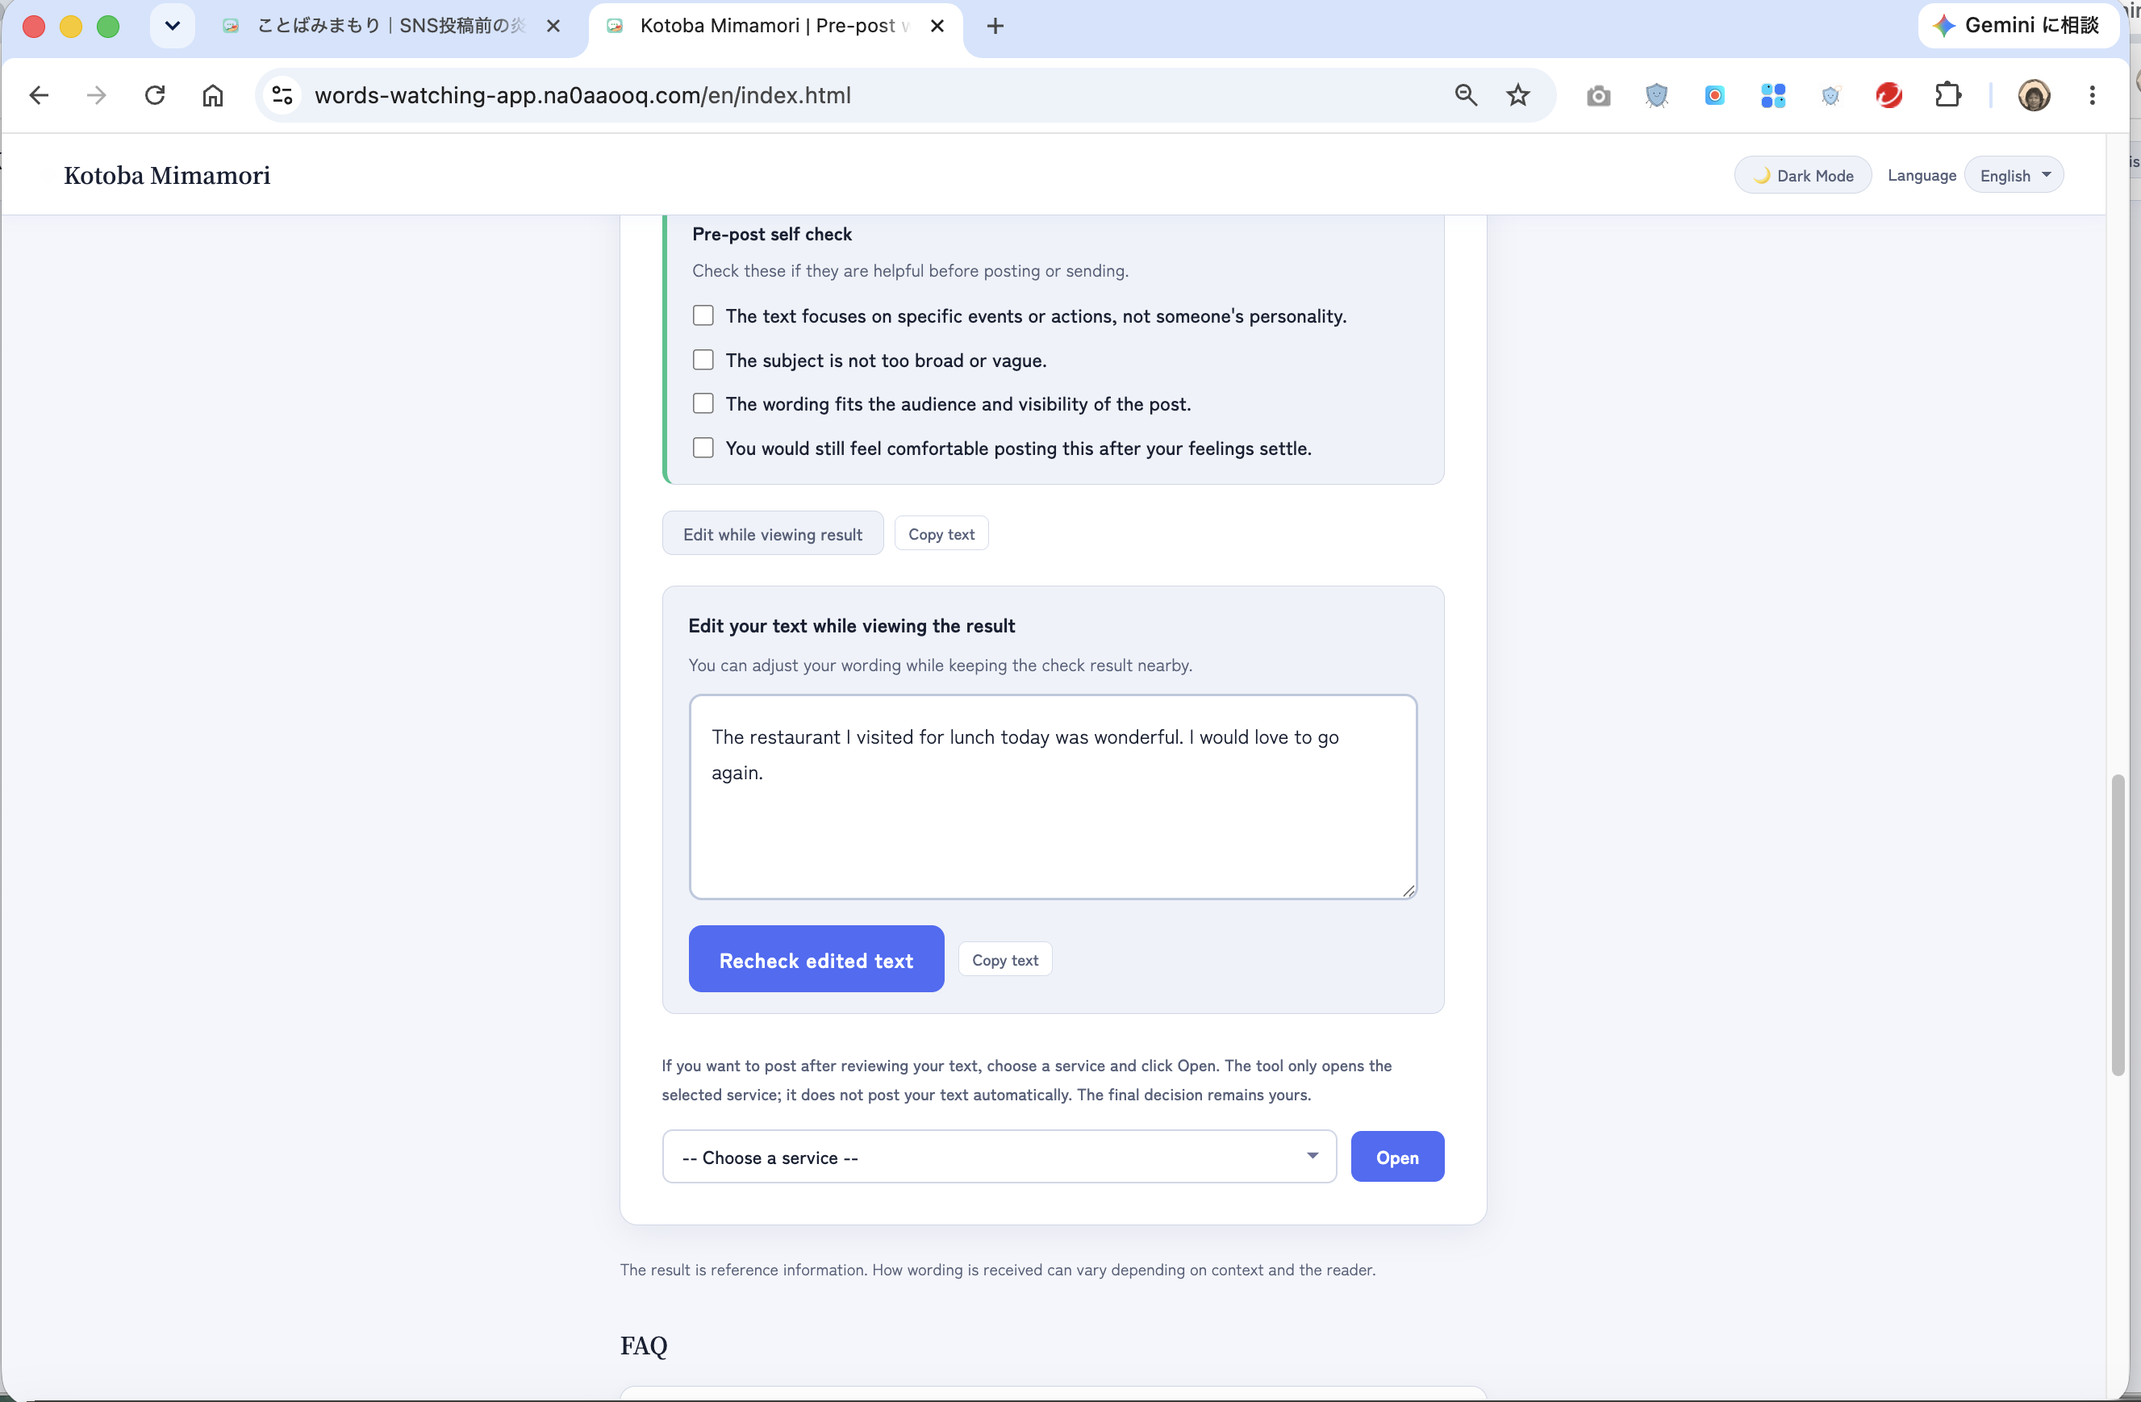
Task: Open the English language dropdown
Action: pos(2014,175)
